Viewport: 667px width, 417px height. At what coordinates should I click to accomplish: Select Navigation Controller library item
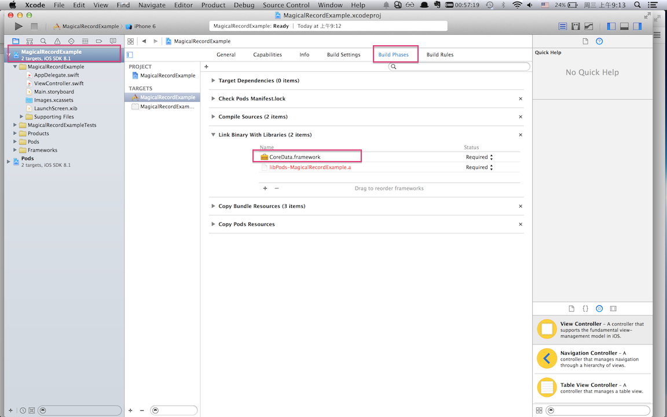point(592,359)
